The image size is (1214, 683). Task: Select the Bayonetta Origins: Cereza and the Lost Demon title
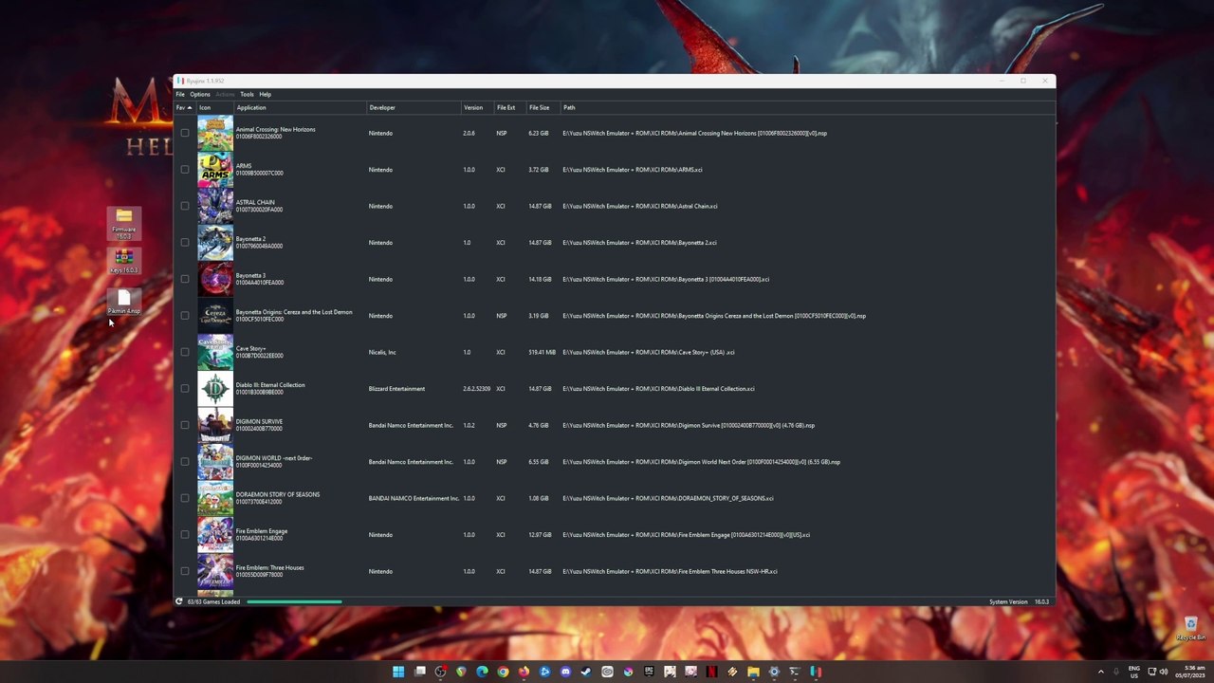click(x=294, y=312)
